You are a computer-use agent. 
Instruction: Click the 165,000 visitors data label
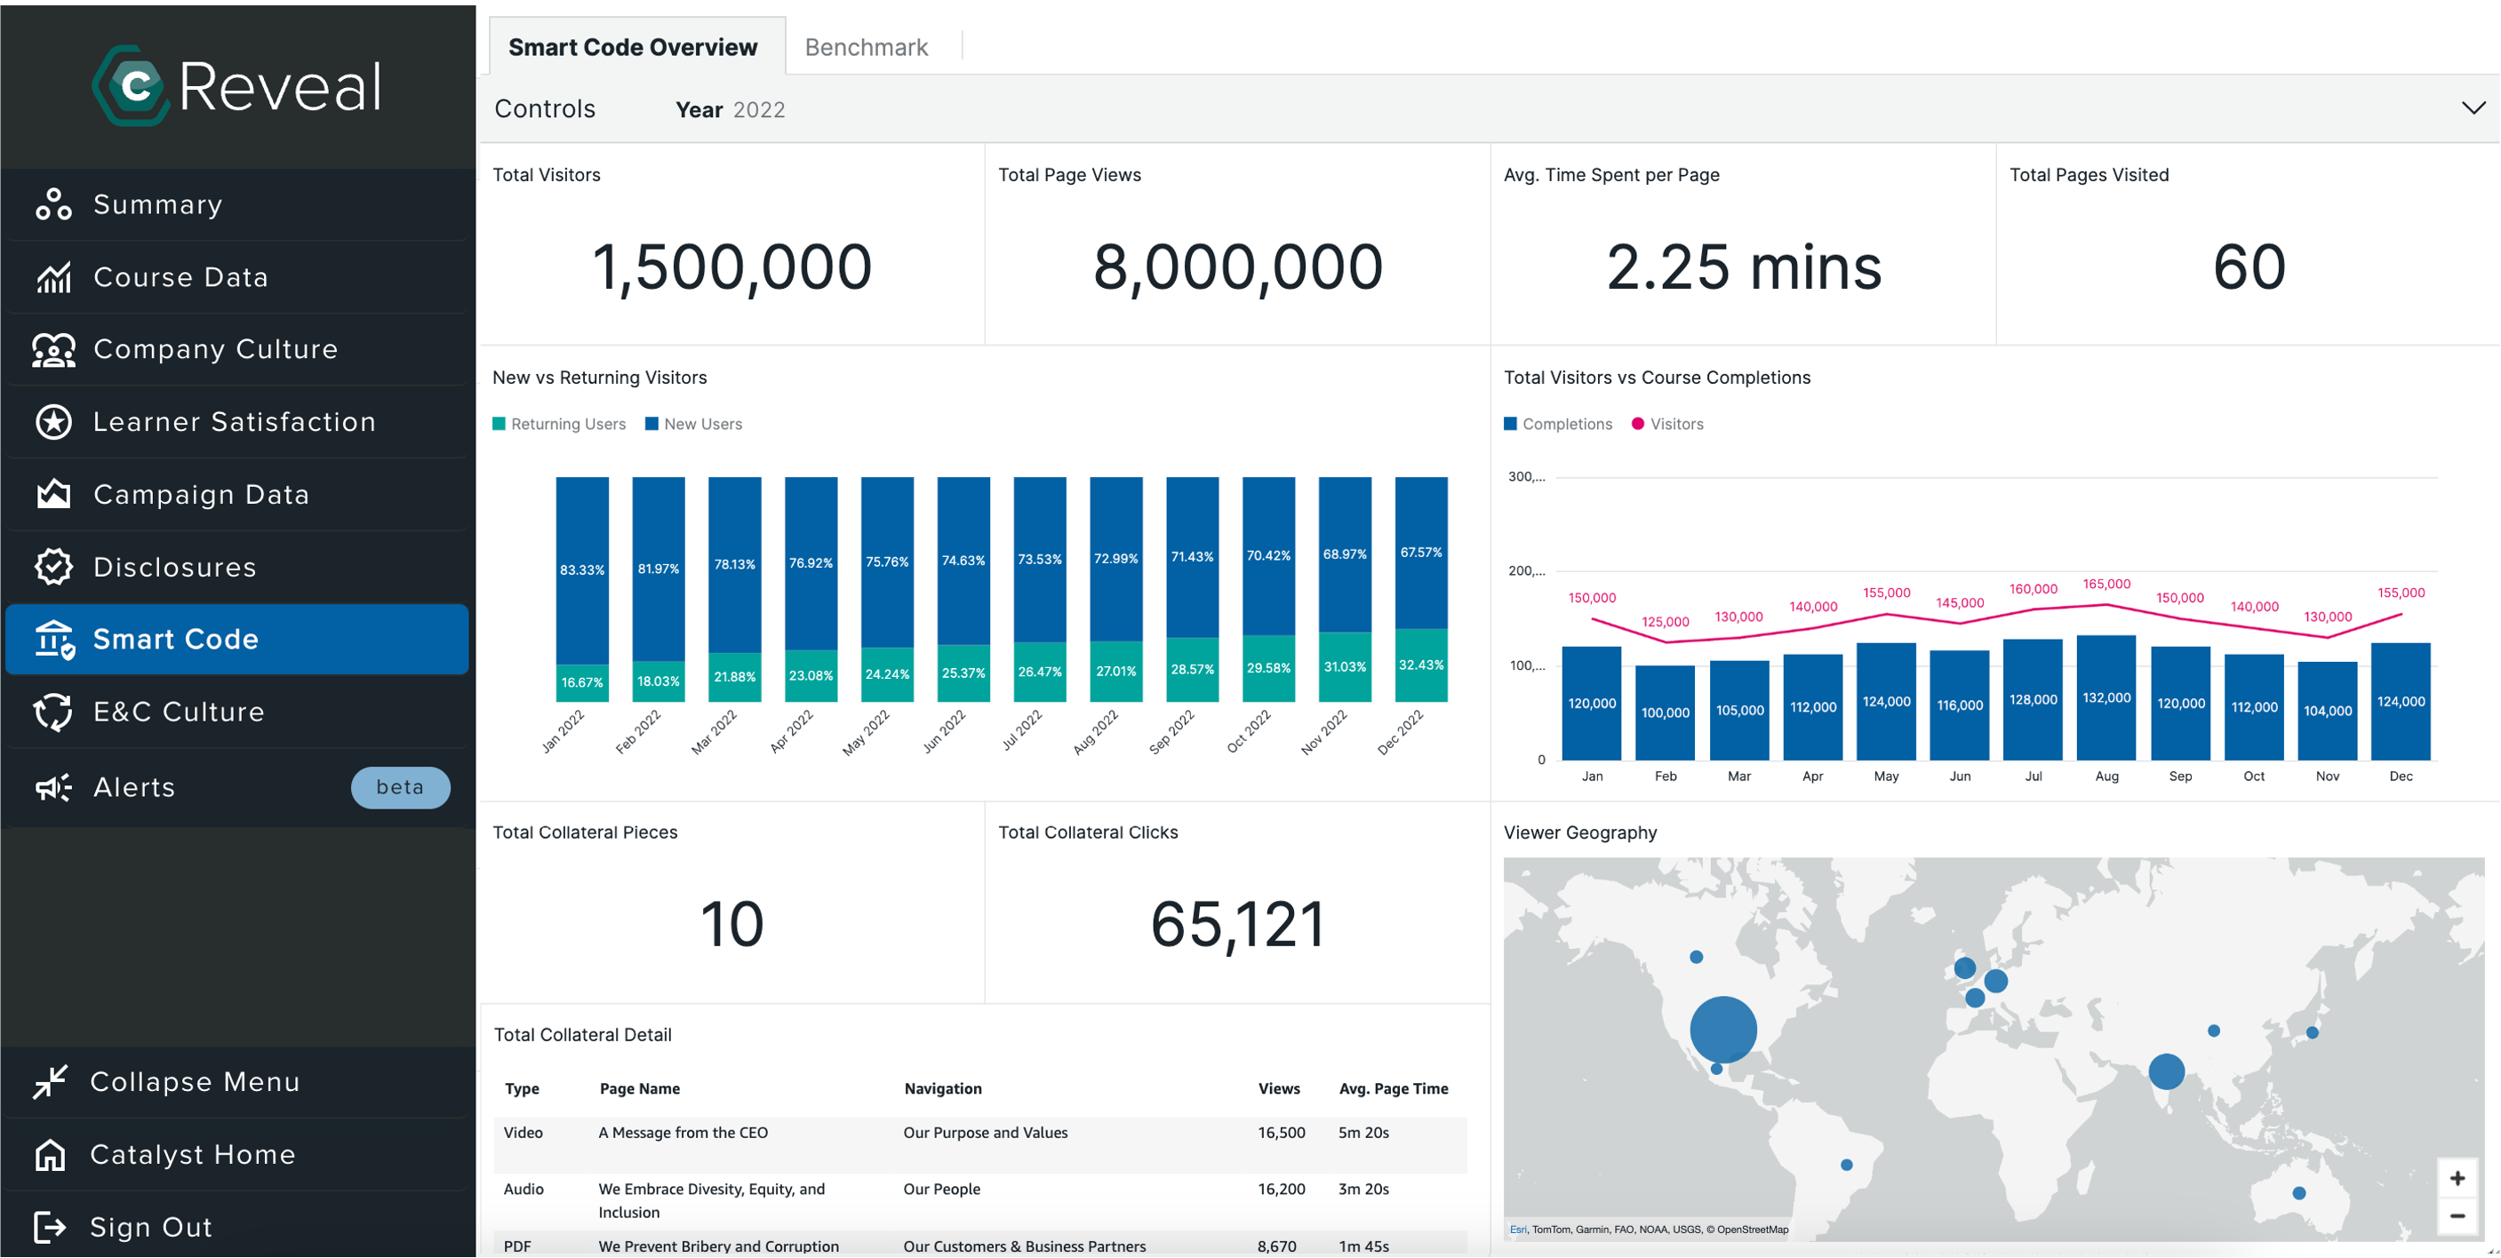pos(2105,585)
